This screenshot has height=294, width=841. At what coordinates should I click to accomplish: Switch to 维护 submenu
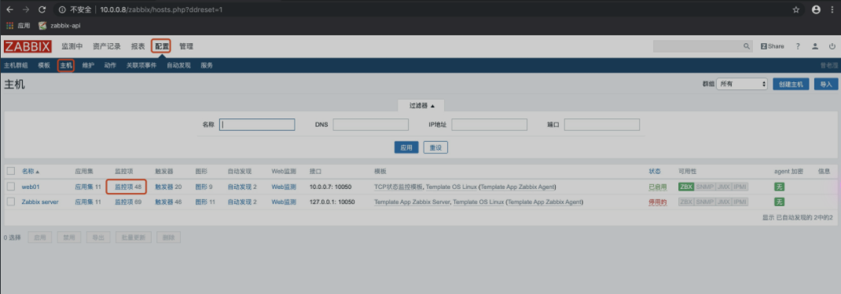88,66
